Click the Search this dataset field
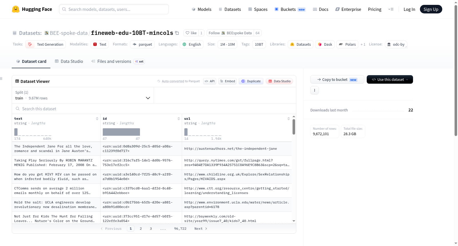Screen dimensions: 458x246 click(154, 109)
